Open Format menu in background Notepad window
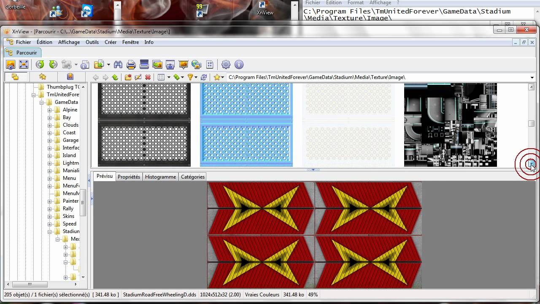The height and width of the screenshot is (304, 540). [356, 3]
